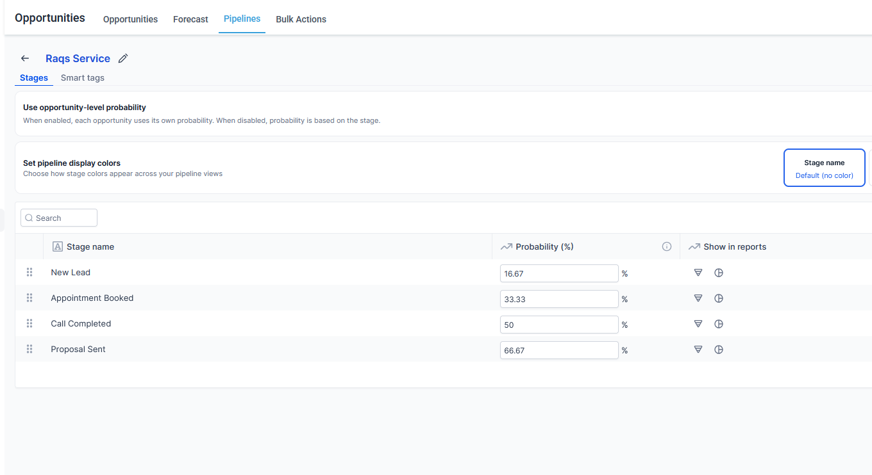Click drag handle for Appointment Booked row

pyautogui.click(x=29, y=298)
